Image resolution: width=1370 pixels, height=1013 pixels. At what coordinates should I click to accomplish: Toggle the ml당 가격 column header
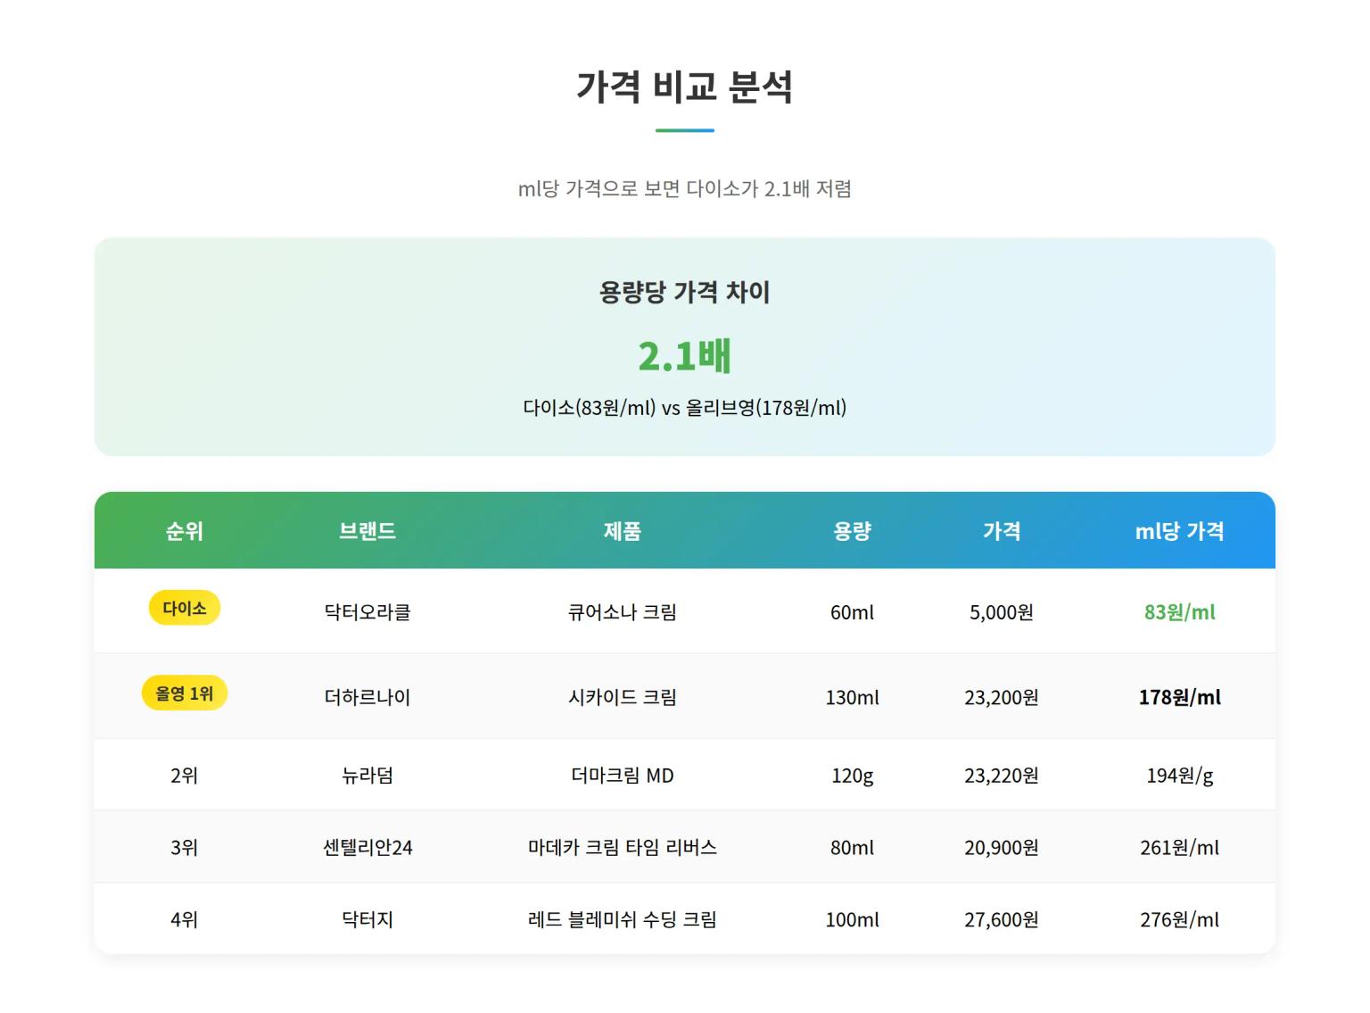pos(1179,530)
